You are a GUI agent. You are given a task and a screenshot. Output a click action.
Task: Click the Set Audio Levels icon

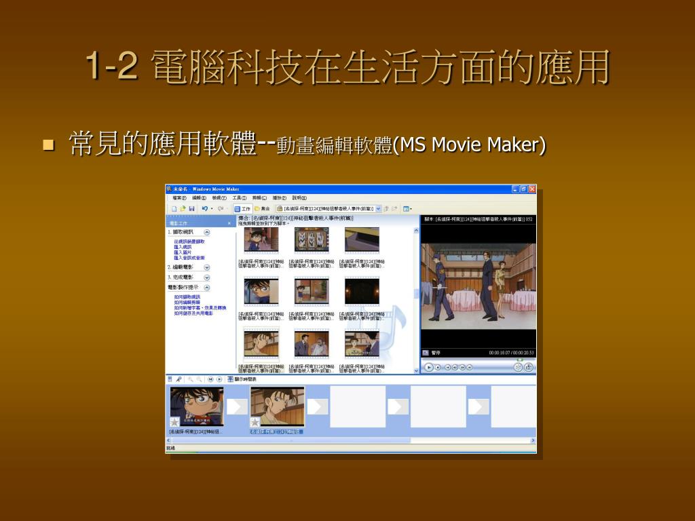pos(170,379)
